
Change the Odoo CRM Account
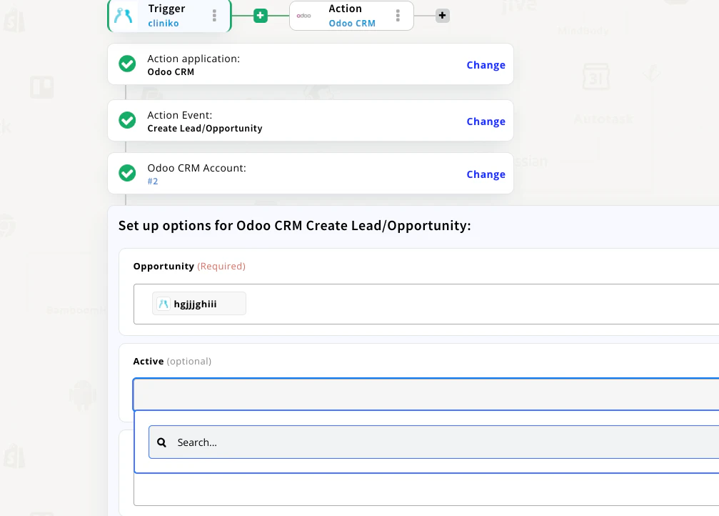point(486,174)
